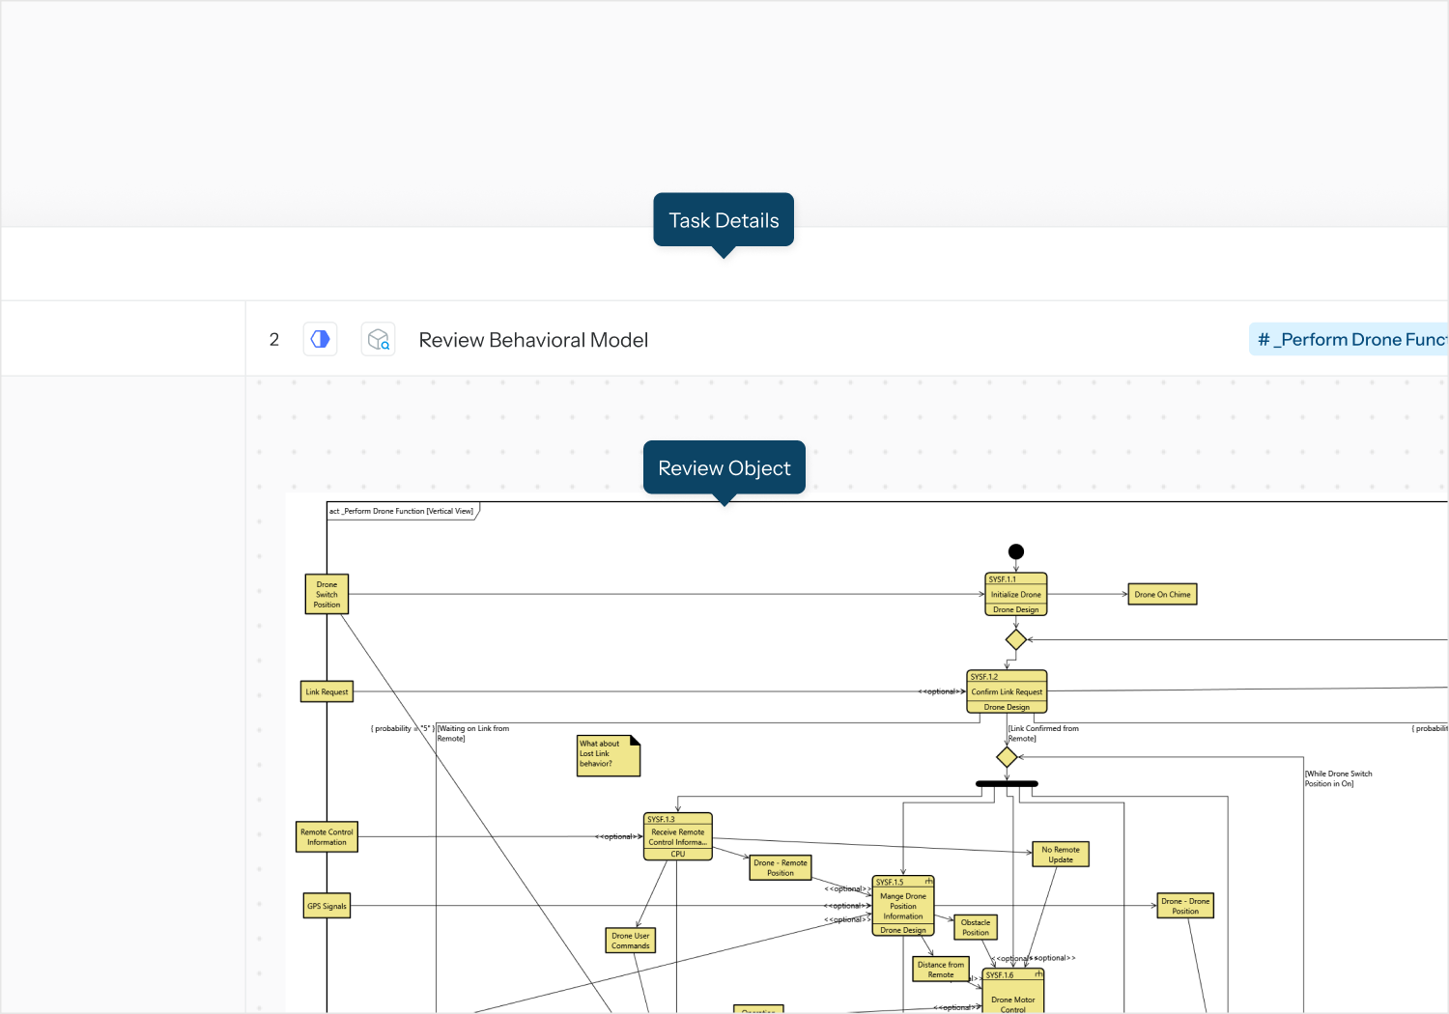Click the review object cube icon
Viewport: 1449px width, 1014px height.
tap(378, 340)
